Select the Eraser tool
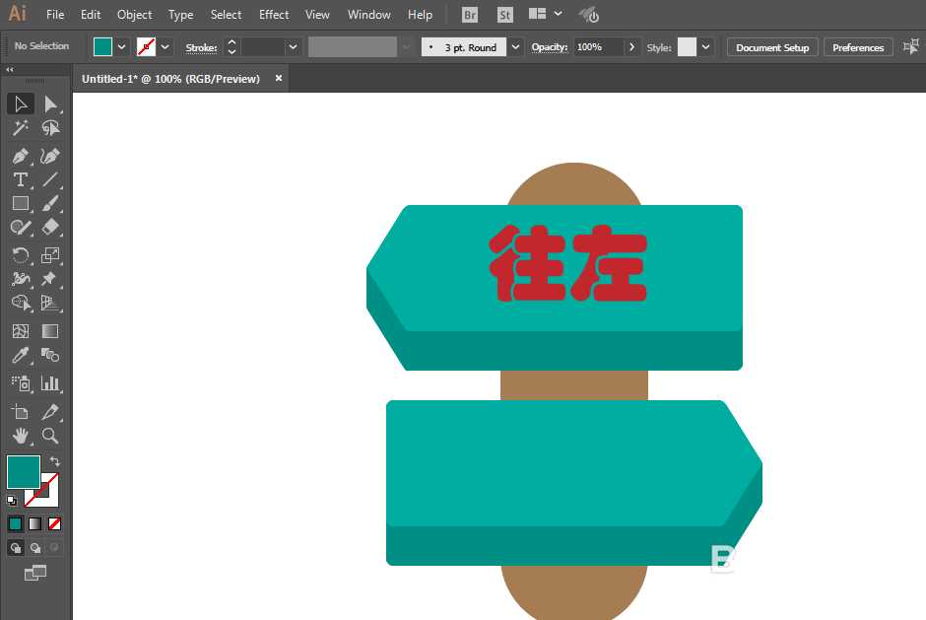This screenshot has height=620, width=926. click(52, 227)
